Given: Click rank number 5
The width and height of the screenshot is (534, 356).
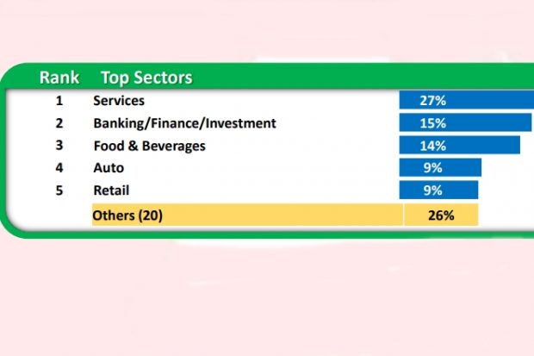Looking at the screenshot, I should pos(59,190).
